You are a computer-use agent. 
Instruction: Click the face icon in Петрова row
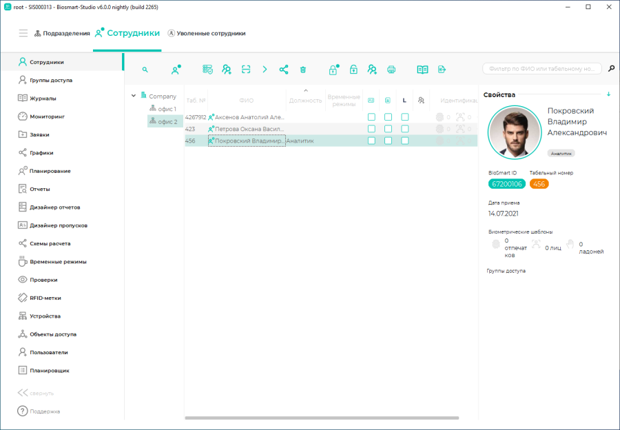[x=460, y=129]
